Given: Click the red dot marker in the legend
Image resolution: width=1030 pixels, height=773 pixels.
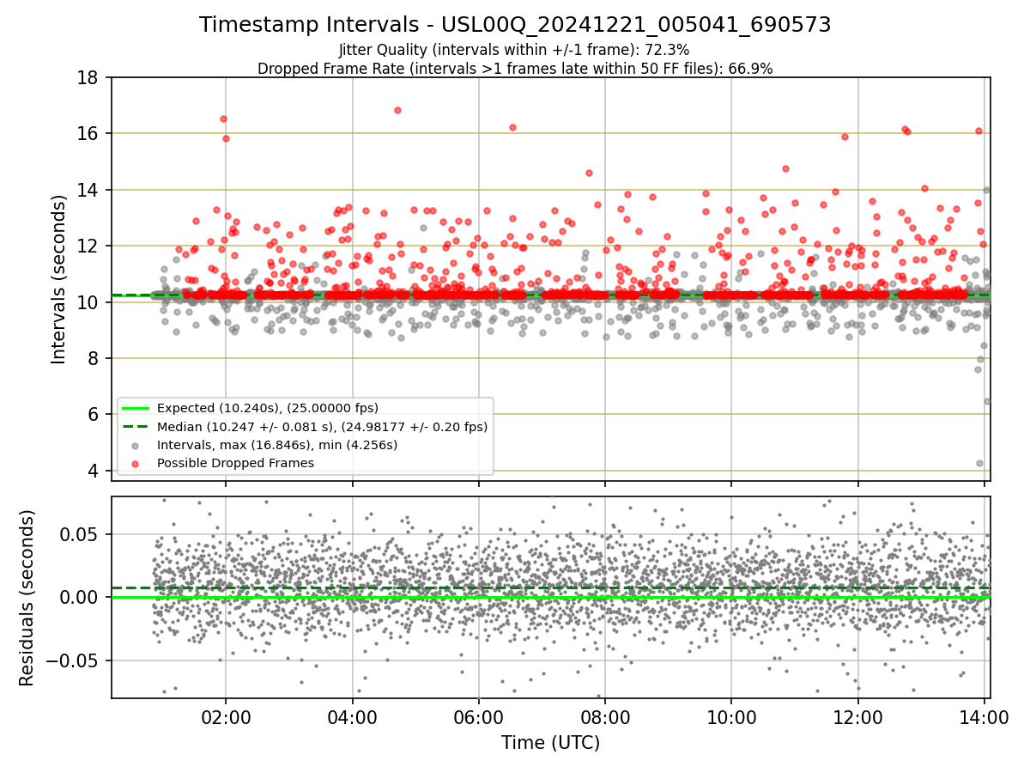Looking at the screenshot, I should point(136,463).
